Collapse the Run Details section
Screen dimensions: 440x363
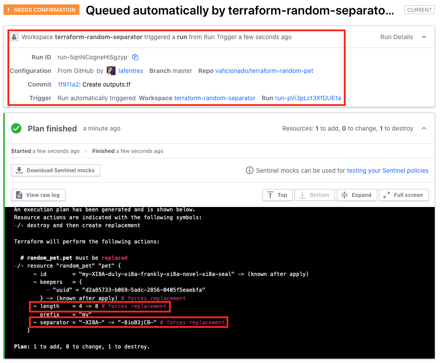point(424,37)
